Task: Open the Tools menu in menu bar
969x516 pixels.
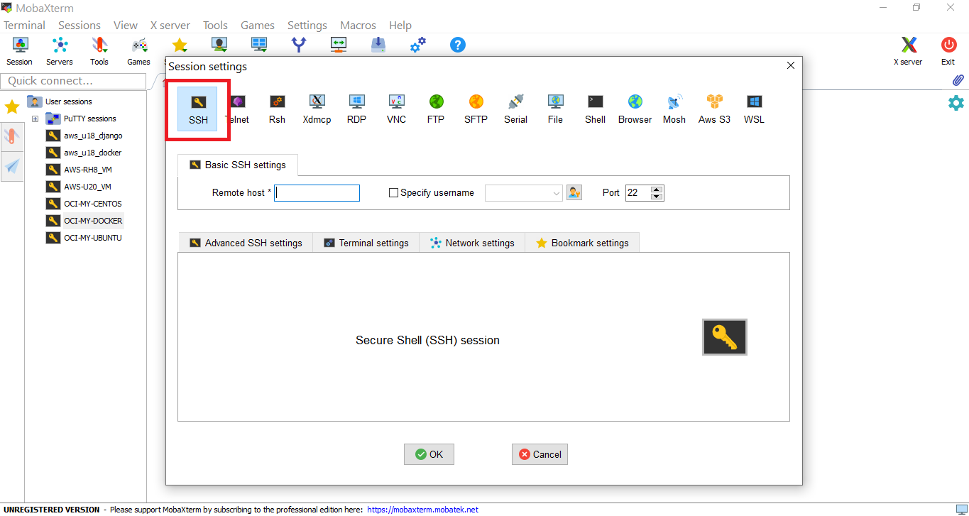Action: [x=215, y=25]
